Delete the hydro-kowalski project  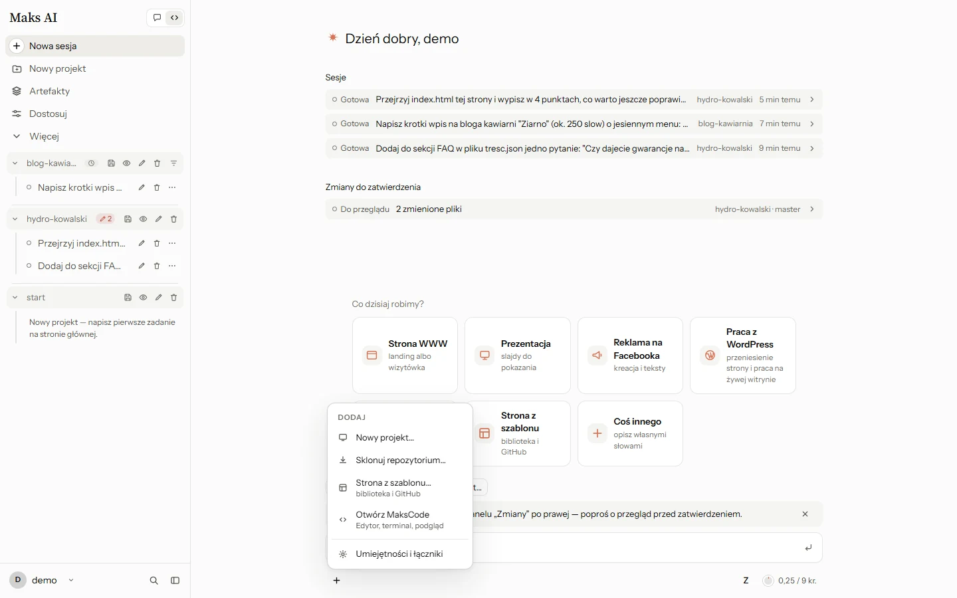173,219
